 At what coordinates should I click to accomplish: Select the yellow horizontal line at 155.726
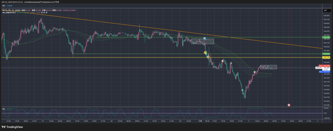click(x=98, y=57)
